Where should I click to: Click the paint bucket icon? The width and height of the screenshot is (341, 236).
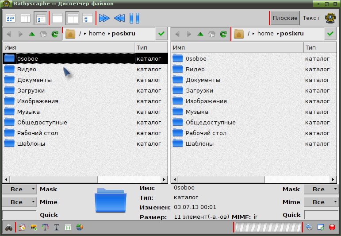coord(22,228)
